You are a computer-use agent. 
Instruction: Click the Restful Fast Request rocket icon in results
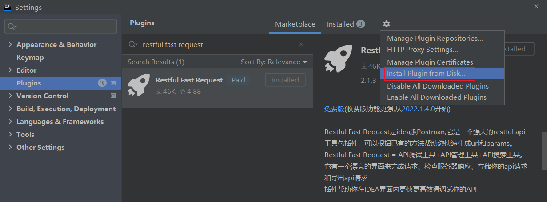[138, 85]
